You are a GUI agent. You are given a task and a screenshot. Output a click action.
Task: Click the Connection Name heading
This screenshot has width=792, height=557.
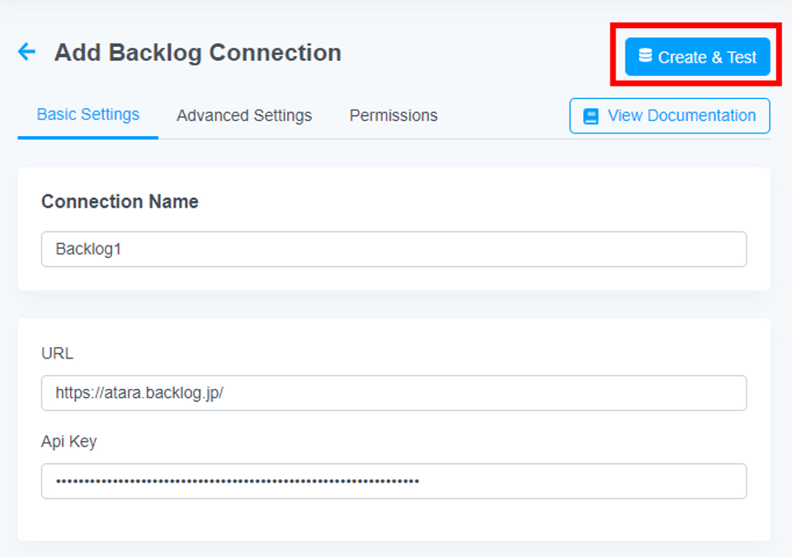120,201
